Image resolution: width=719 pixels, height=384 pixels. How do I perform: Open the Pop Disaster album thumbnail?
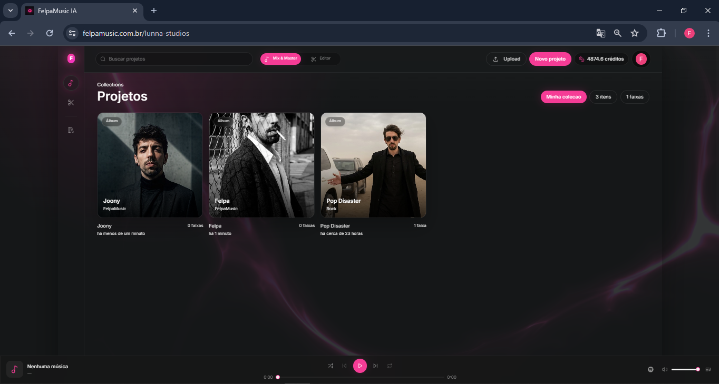[x=373, y=165]
